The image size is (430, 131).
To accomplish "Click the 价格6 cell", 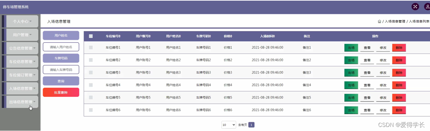I will coord(228,110).
